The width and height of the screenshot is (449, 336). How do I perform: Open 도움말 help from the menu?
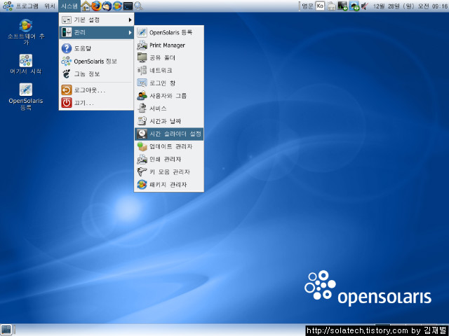point(97,48)
